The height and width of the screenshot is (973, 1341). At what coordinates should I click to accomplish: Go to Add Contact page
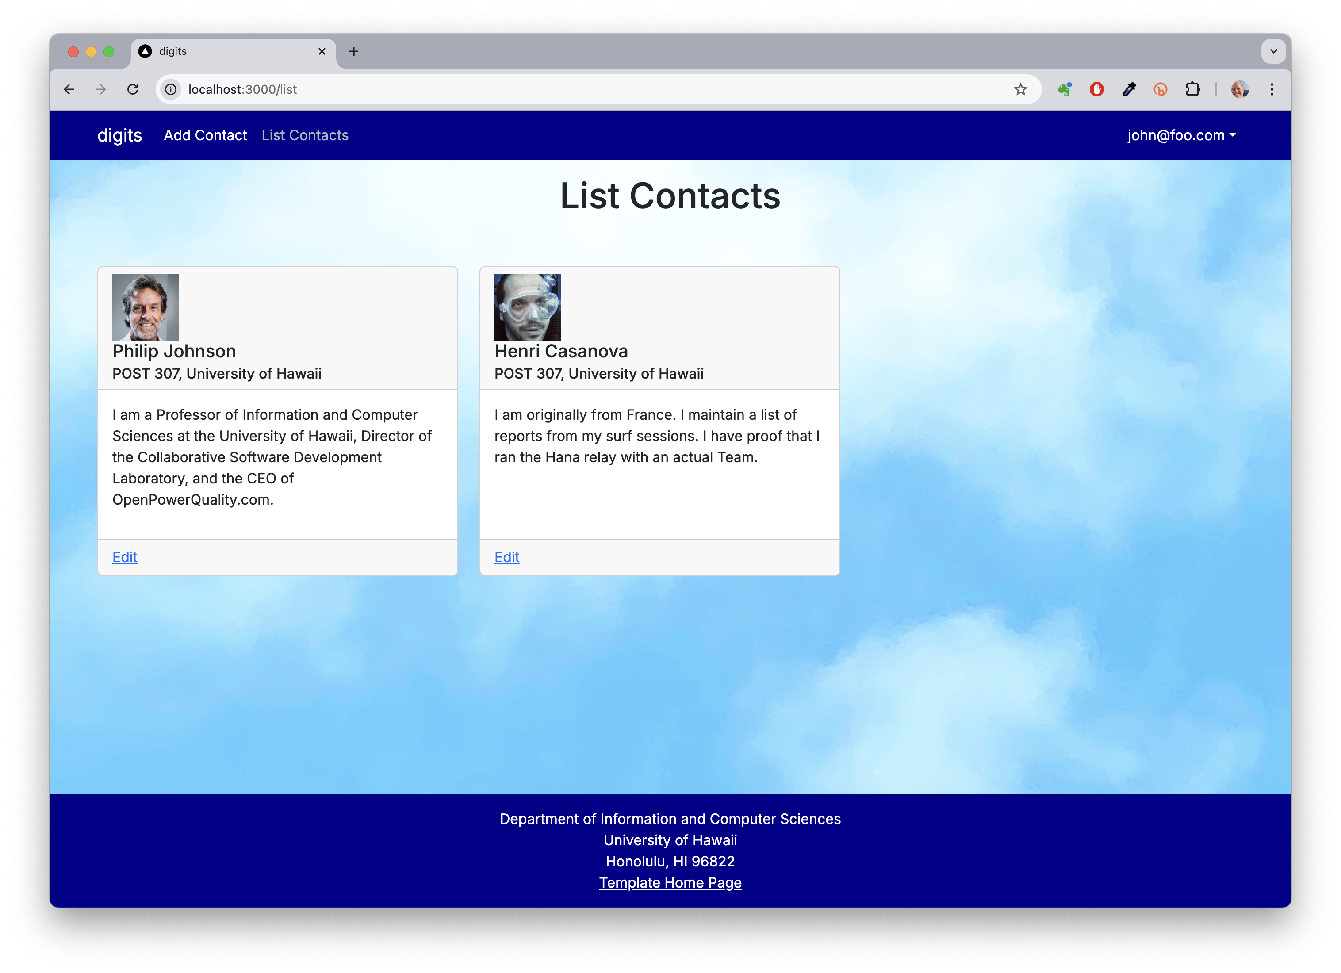click(205, 135)
